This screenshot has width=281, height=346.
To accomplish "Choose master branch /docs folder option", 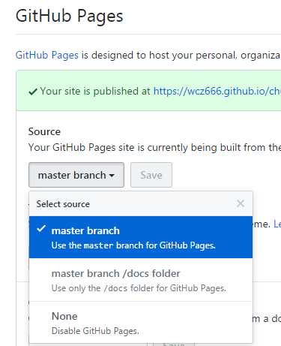I will coord(141,280).
